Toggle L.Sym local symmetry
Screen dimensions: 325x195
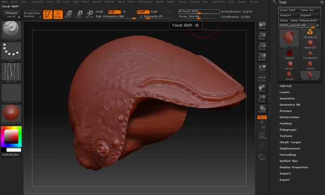coord(262,79)
